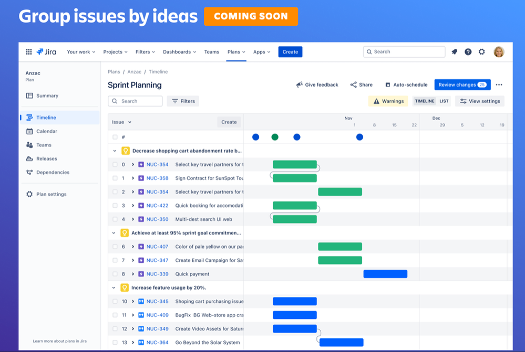The width and height of the screenshot is (525, 352).
Task: Tick the checkbox for NUC-407 row
Action: pos(115,247)
